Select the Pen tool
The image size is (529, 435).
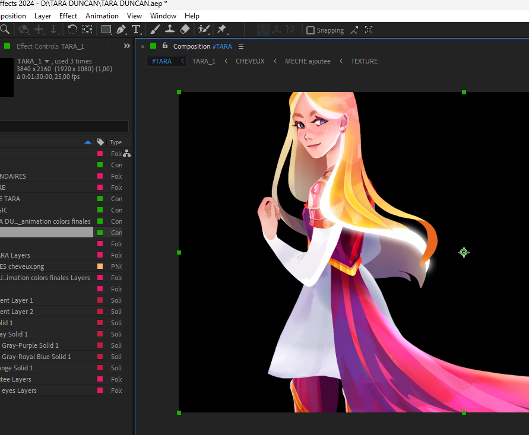click(x=121, y=30)
